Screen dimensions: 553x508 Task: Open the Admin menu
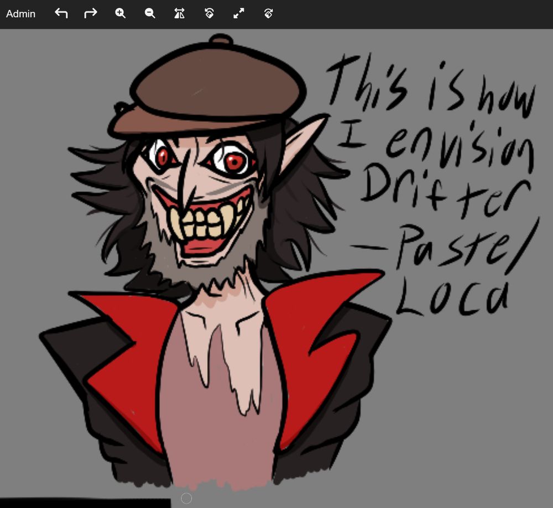click(20, 14)
